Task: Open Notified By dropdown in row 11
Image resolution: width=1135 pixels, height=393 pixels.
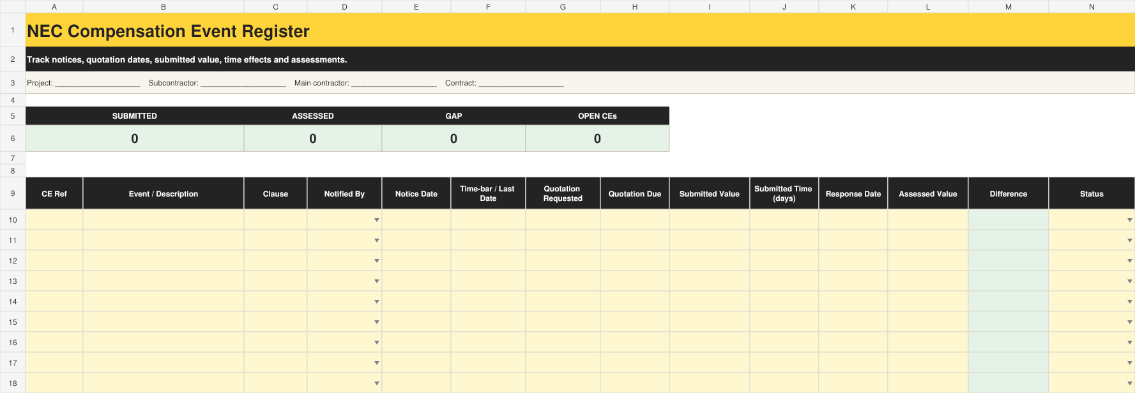Action: pos(377,241)
